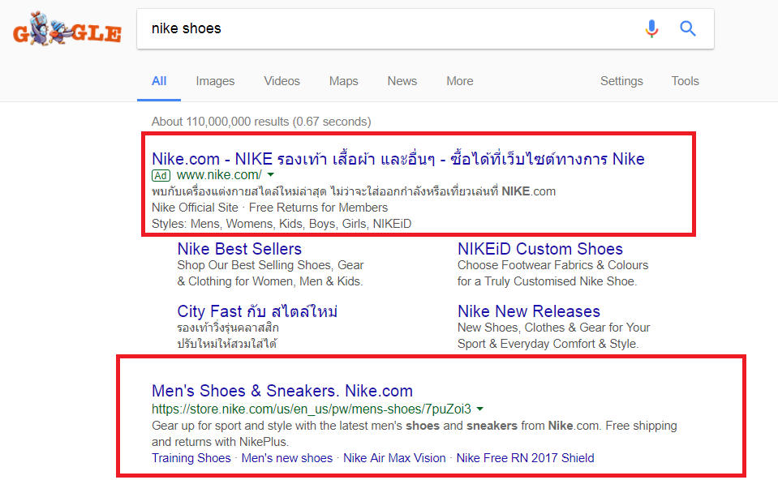Screen dimensions: 778x480
Task: Open the Nike New Releases link
Action: (x=528, y=311)
